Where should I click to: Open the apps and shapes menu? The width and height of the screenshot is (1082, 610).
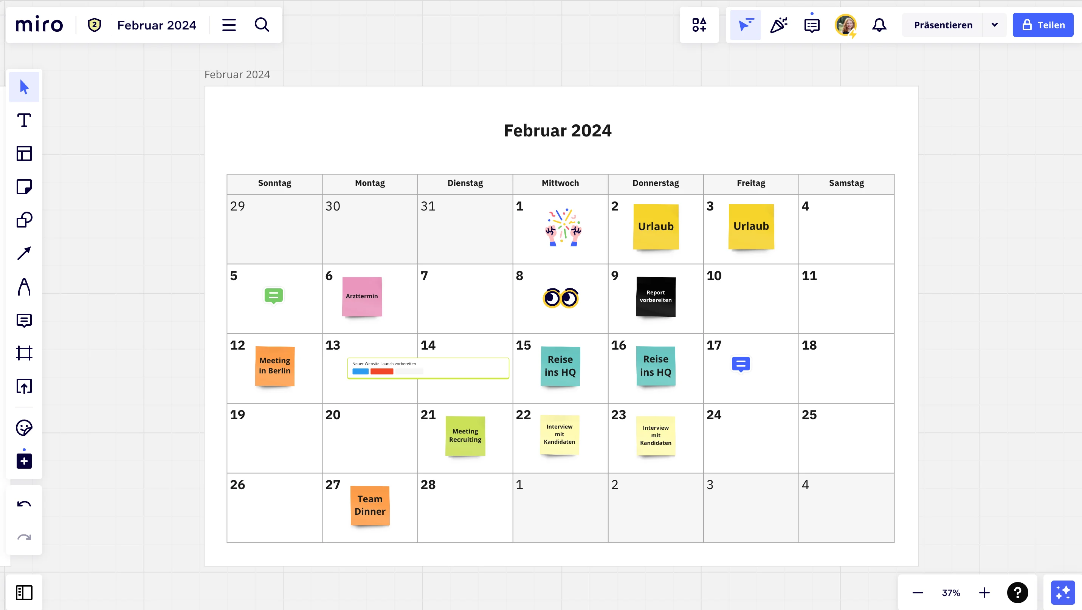(699, 25)
